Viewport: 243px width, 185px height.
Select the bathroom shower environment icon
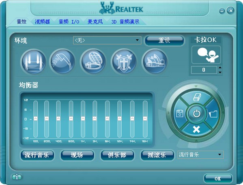point(62,62)
